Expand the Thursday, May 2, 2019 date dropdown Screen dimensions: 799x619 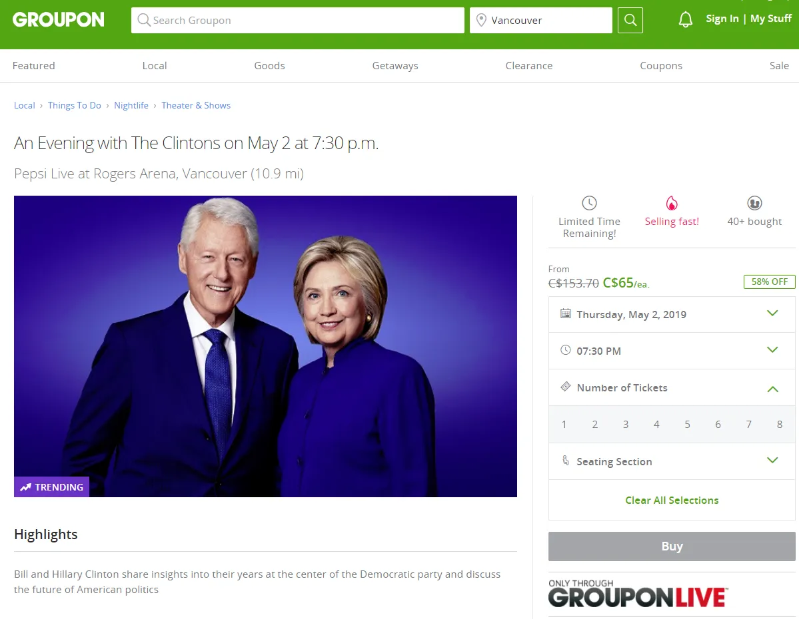(x=672, y=315)
